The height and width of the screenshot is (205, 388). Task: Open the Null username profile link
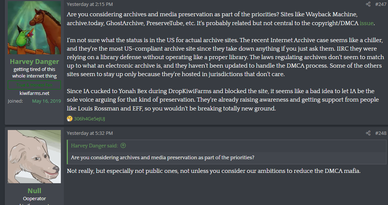(34, 191)
